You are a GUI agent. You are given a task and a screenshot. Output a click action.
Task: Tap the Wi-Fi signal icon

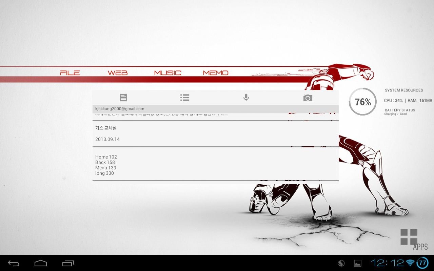[410, 263]
